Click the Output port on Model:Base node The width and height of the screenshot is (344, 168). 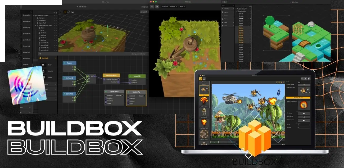click(x=122, y=96)
